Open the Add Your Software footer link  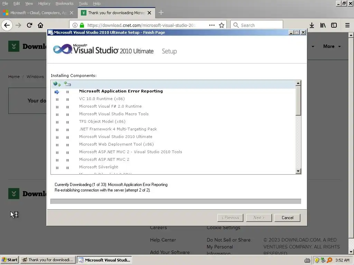pyautogui.click(x=170, y=252)
